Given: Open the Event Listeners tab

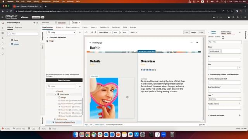Looking at the screenshot, I should click(x=73, y=27).
